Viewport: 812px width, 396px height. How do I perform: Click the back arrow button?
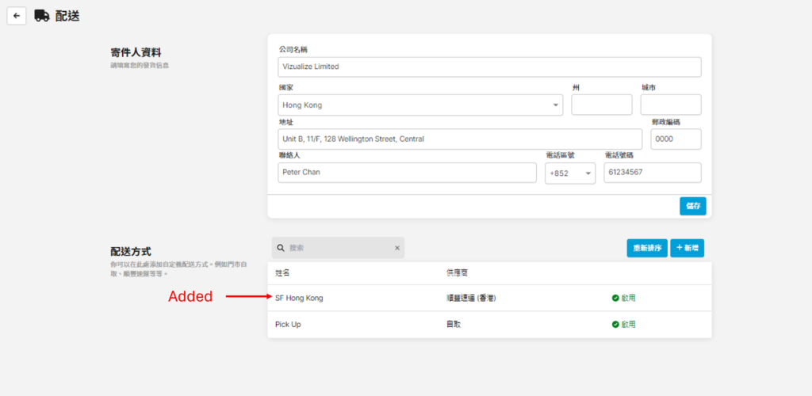17,16
